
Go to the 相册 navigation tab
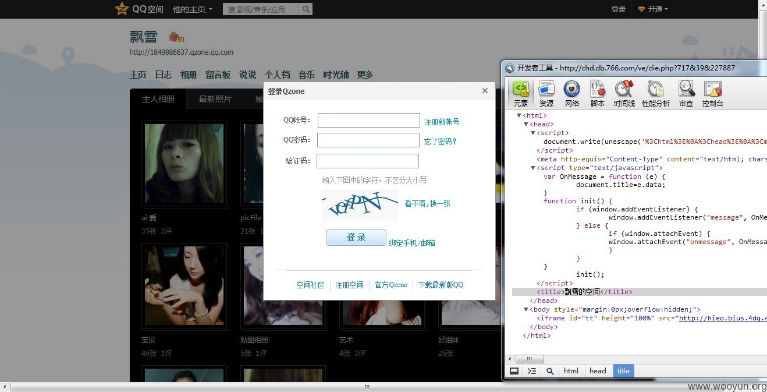click(189, 75)
